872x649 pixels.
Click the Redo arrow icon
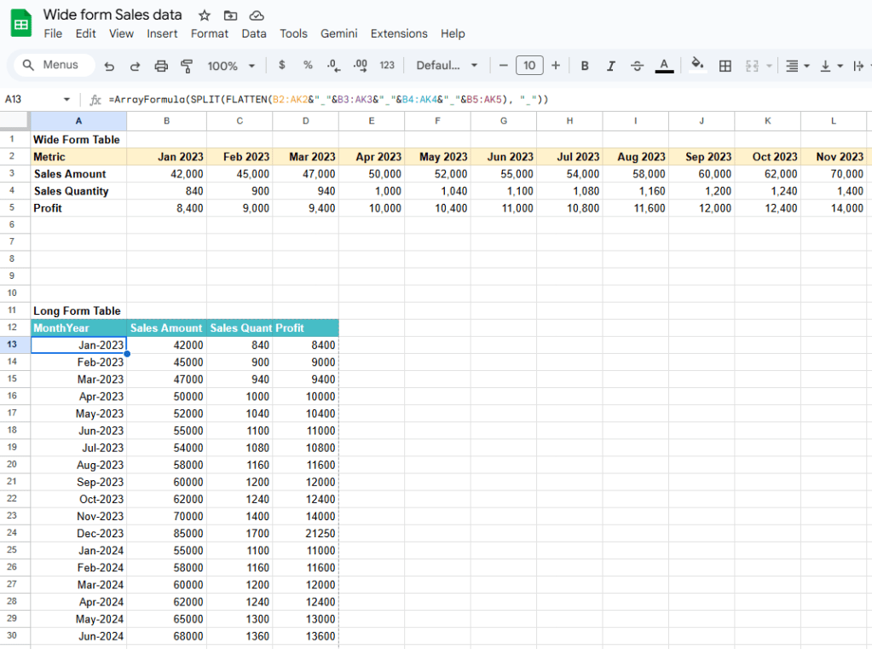(135, 66)
